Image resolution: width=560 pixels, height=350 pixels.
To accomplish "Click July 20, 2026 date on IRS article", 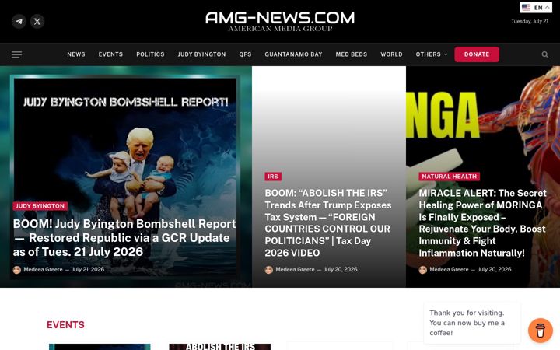I will pos(341,270).
